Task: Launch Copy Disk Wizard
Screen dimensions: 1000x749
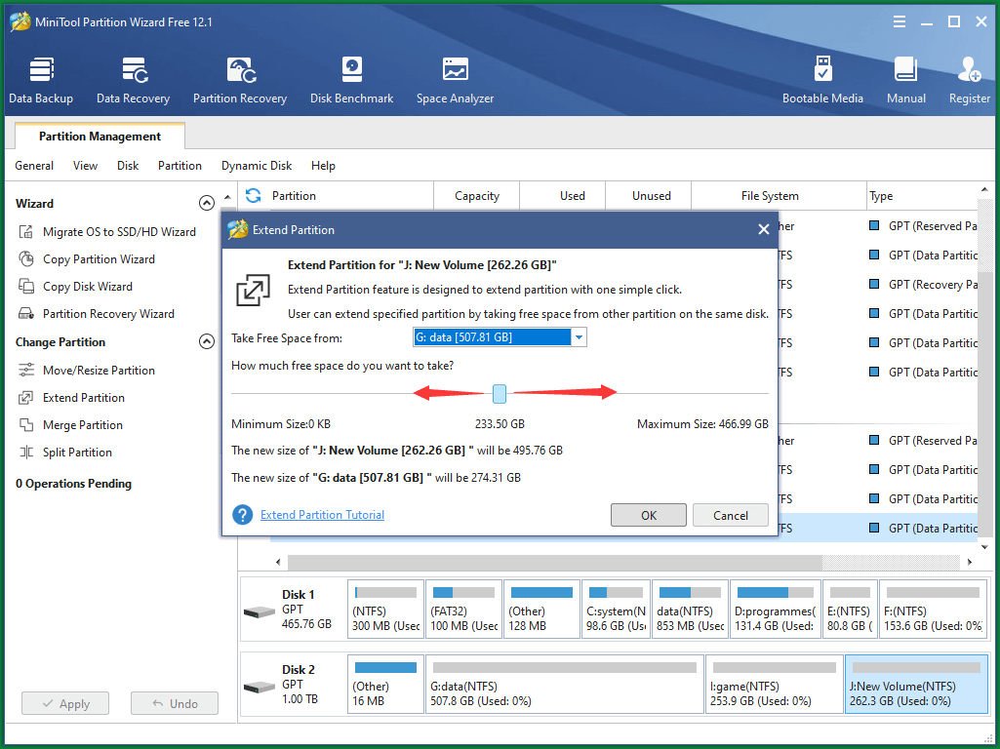Action: (75, 287)
